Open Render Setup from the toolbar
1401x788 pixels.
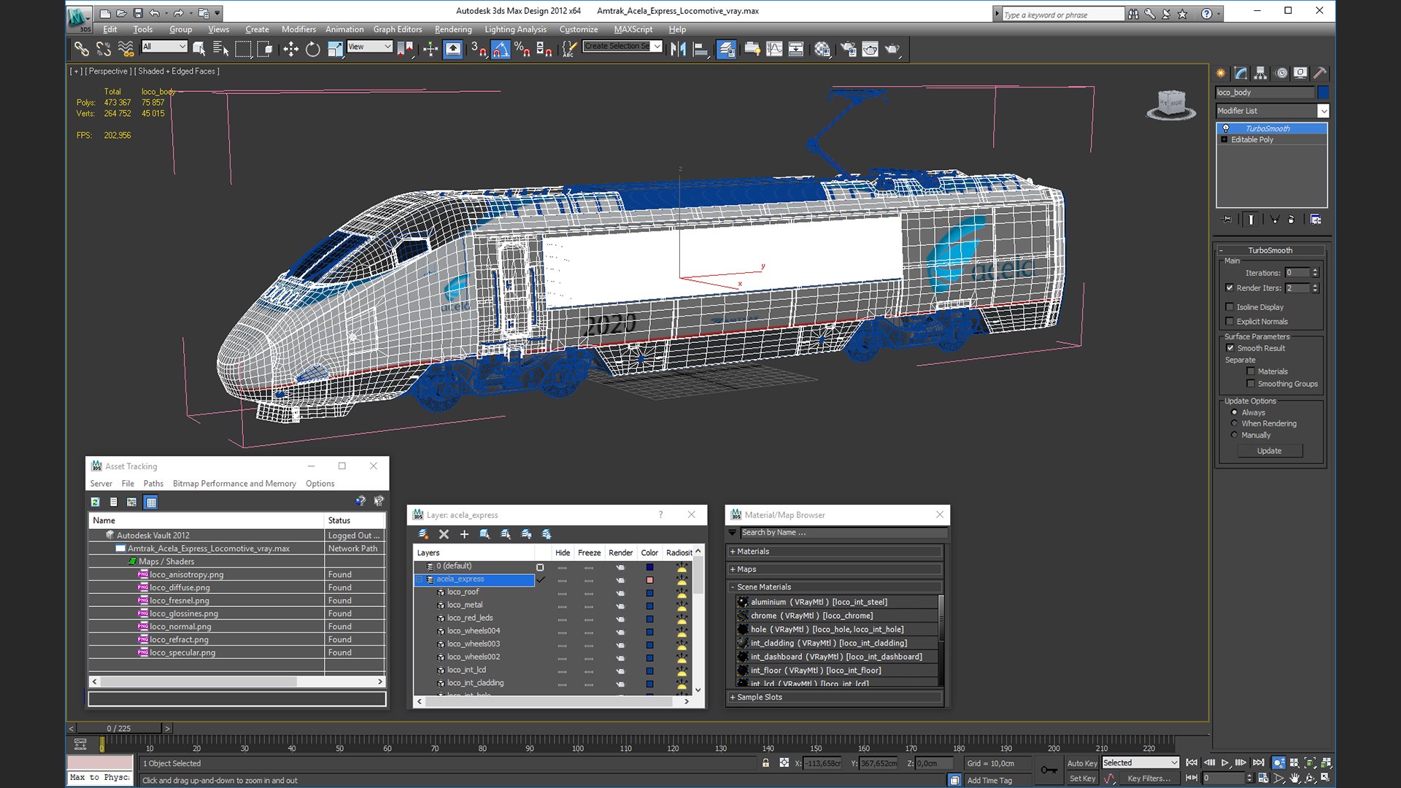coord(848,49)
